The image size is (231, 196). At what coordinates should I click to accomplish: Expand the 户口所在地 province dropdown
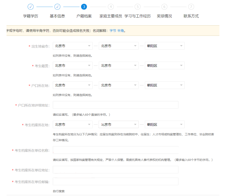pos(72,85)
